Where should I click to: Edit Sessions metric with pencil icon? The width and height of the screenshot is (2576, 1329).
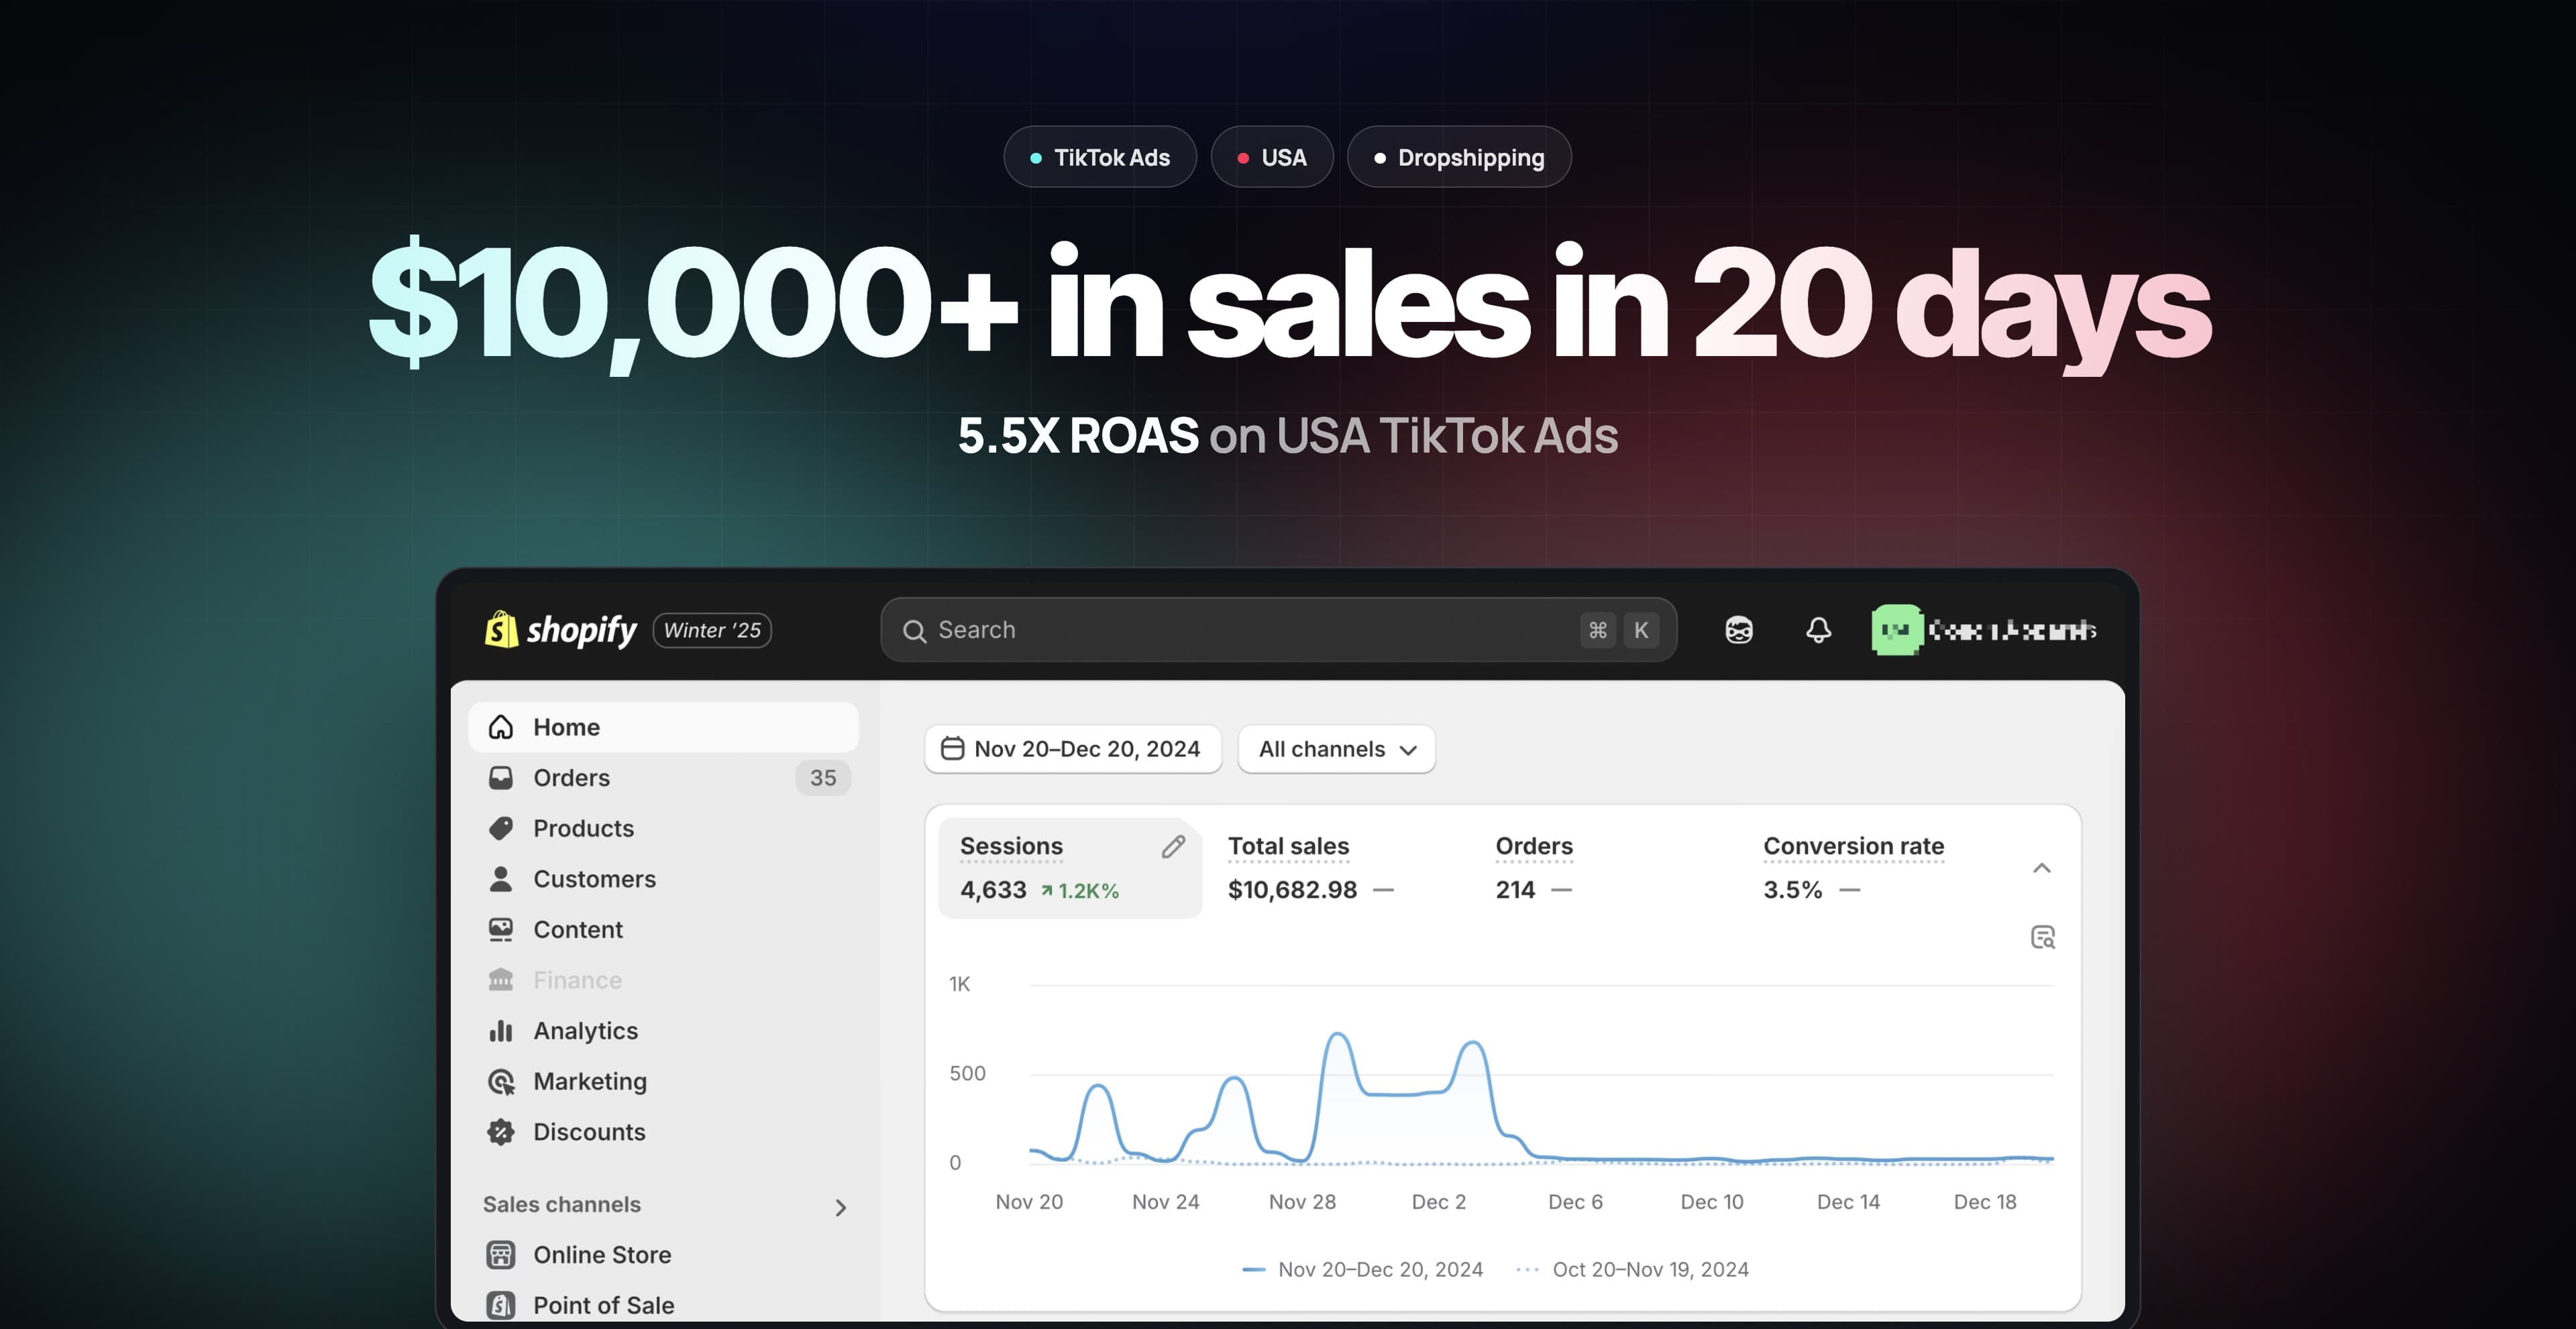1174,848
